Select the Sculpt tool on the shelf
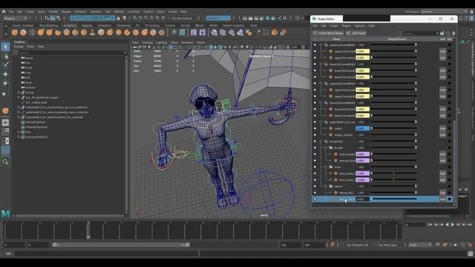Screen dimensions: 475x267 [14, 33]
